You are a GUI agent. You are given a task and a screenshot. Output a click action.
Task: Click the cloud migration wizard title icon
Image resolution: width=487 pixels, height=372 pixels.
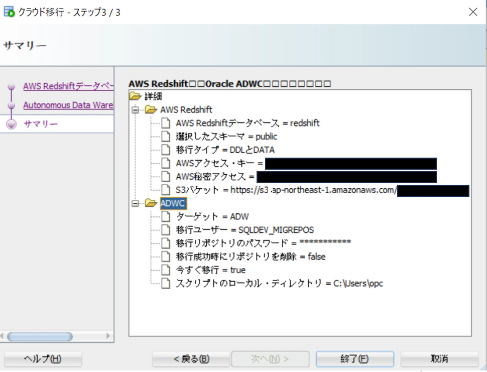(x=9, y=12)
